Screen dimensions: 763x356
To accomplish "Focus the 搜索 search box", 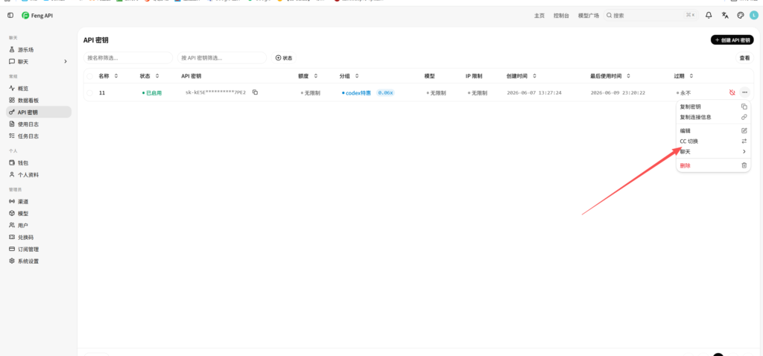I will pyautogui.click(x=651, y=16).
